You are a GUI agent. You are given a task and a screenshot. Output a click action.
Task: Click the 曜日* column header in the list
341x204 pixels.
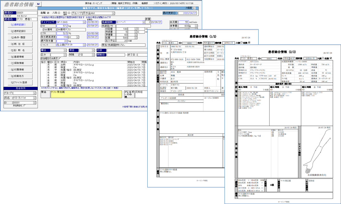click(50, 62)
